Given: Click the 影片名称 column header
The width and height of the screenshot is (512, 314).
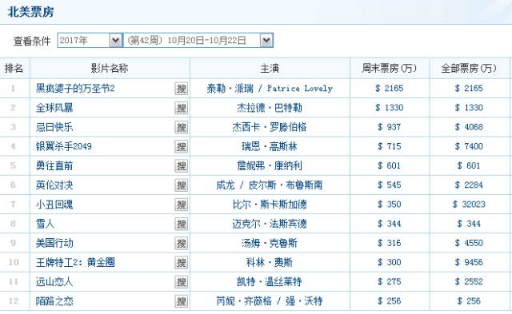Looking at the screenshot, I should coord(110,69).
